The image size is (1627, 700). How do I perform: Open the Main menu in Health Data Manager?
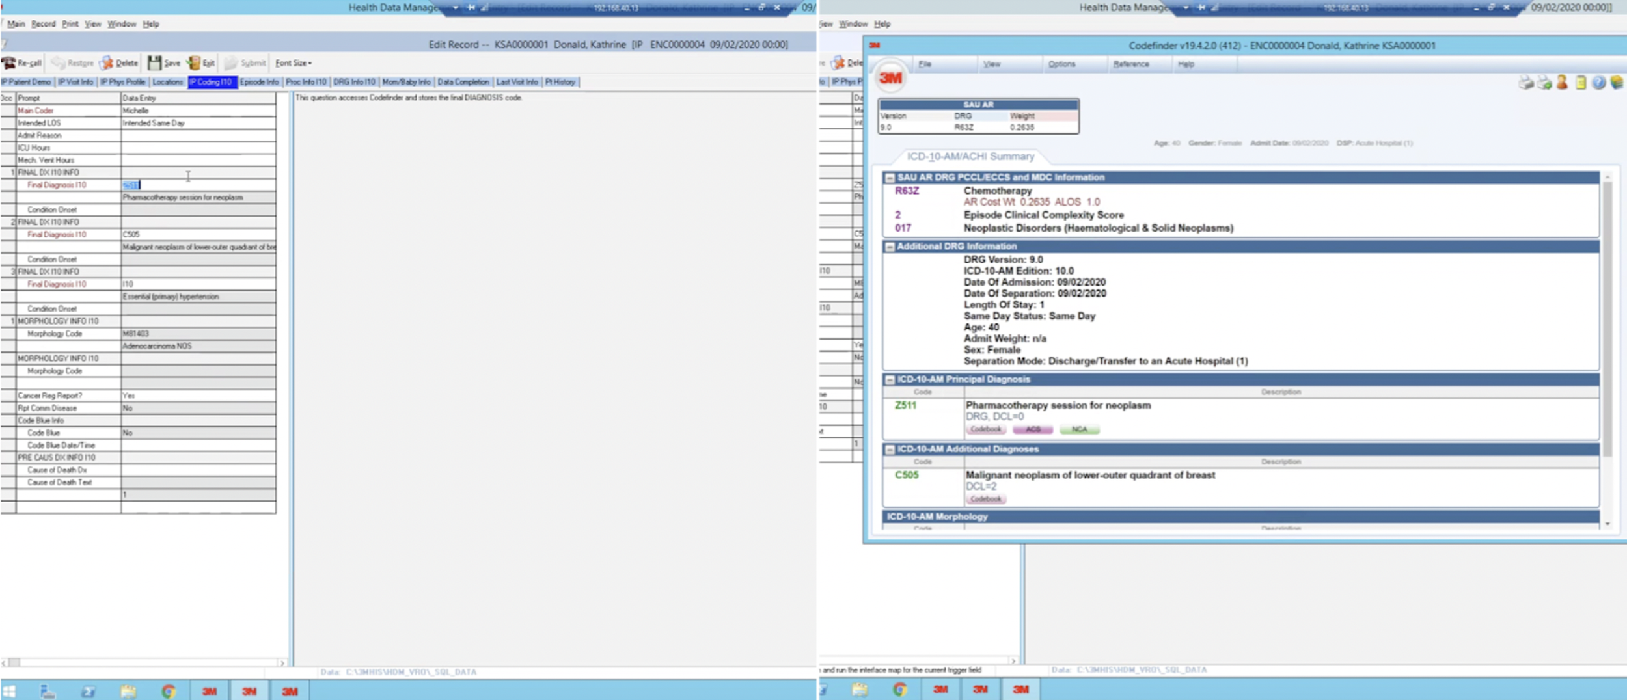[x=16, y=24]
